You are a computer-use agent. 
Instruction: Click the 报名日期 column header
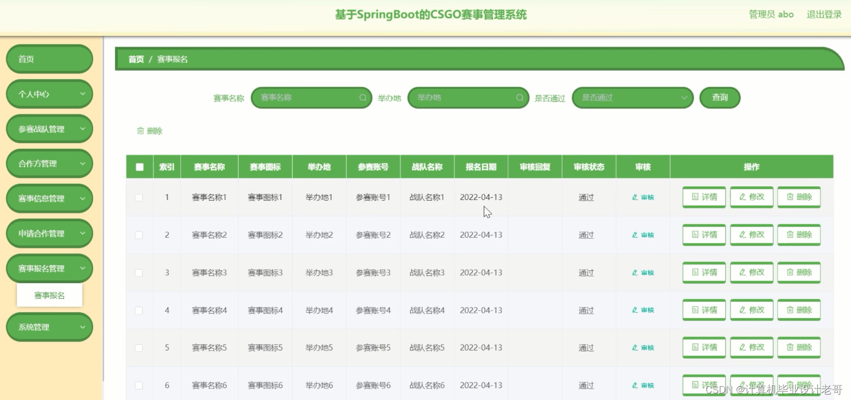point(481,167)
